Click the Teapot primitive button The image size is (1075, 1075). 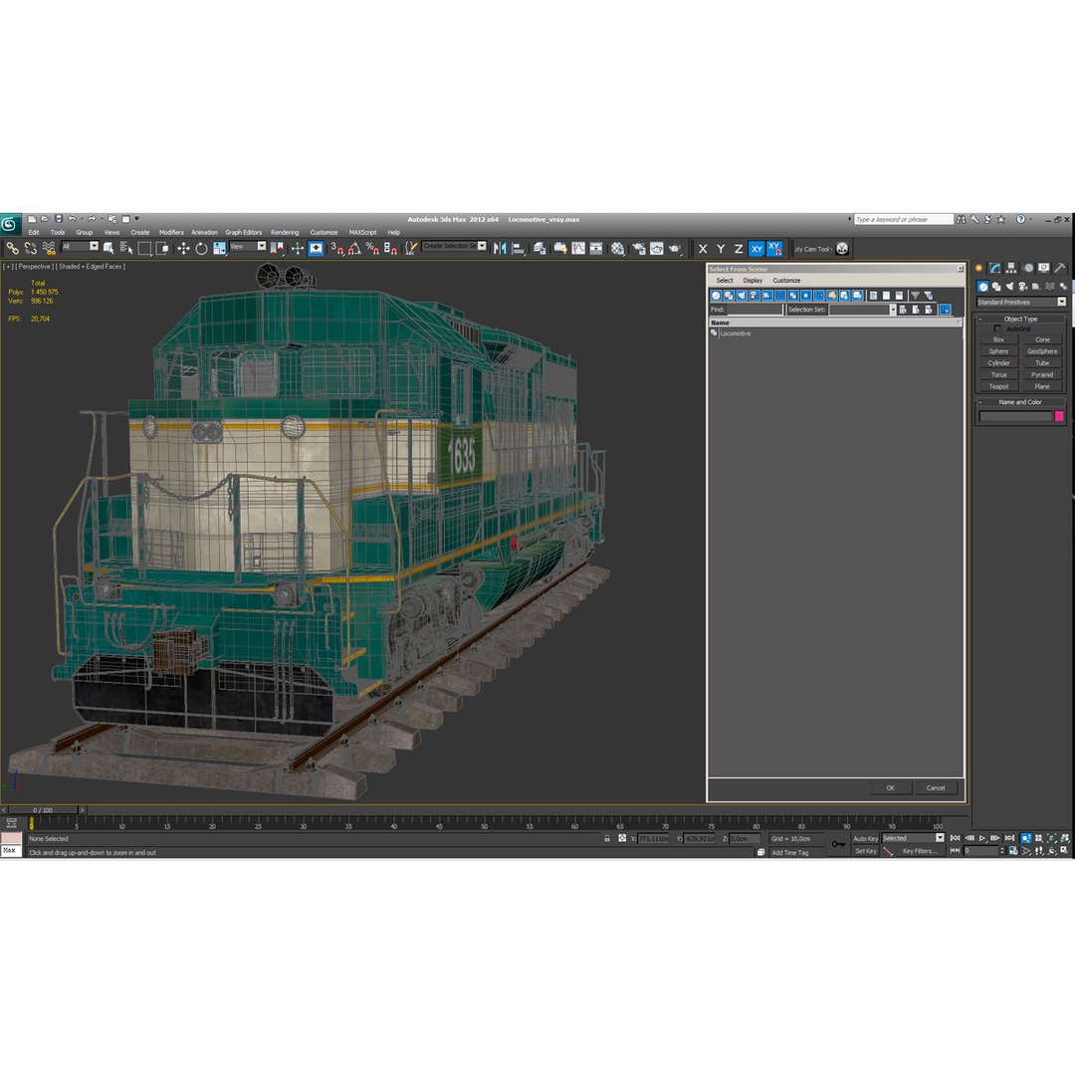click(999, 386)
